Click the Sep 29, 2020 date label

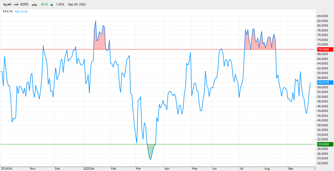coord(77,5)
